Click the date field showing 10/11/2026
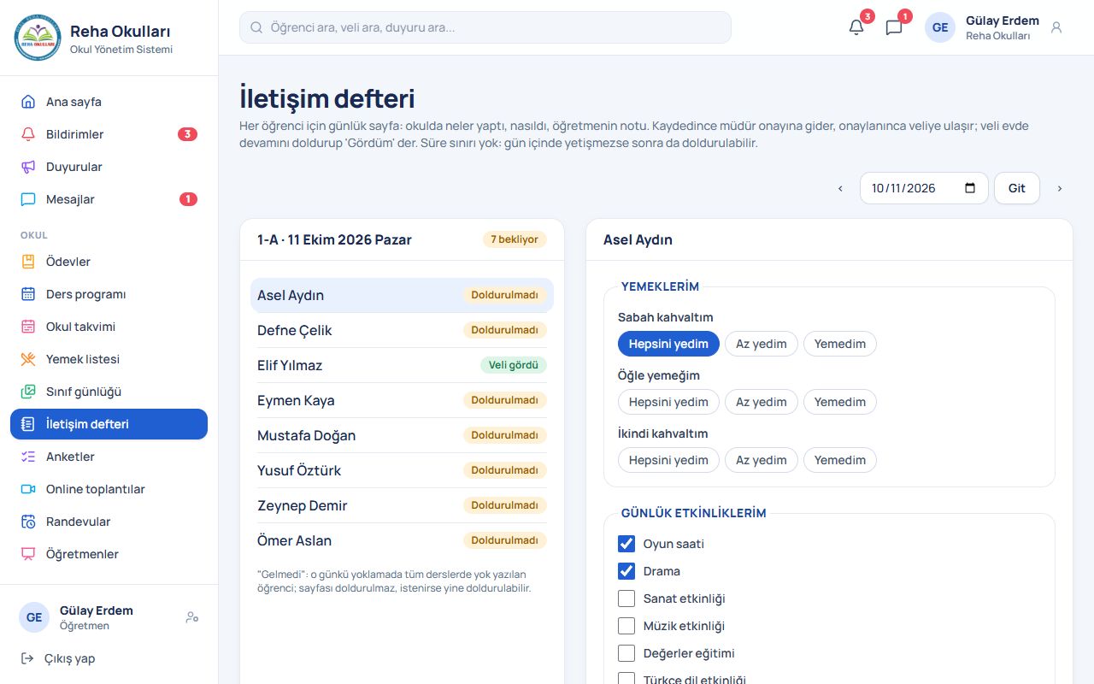This screenshot has width=1094, height=684. pos(924,188)
